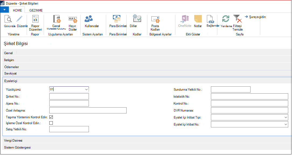Image resolution: width=292 pixels, height=155 pixels.
Task: Enable İşleme Özel Kontrol Edin checkbox
Action: tap(51, 123)
